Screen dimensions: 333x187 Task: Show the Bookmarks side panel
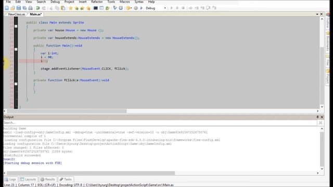coord(328,42)
